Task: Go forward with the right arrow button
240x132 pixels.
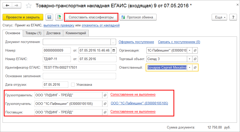Action: [x=16, y=6]
